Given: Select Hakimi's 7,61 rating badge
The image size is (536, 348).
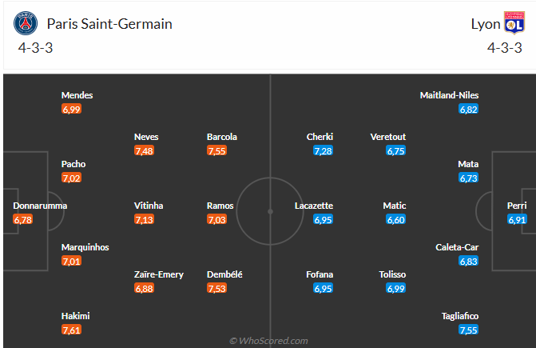Looking at the screenshot, I should pyautogui.click(x=71, y=330).
